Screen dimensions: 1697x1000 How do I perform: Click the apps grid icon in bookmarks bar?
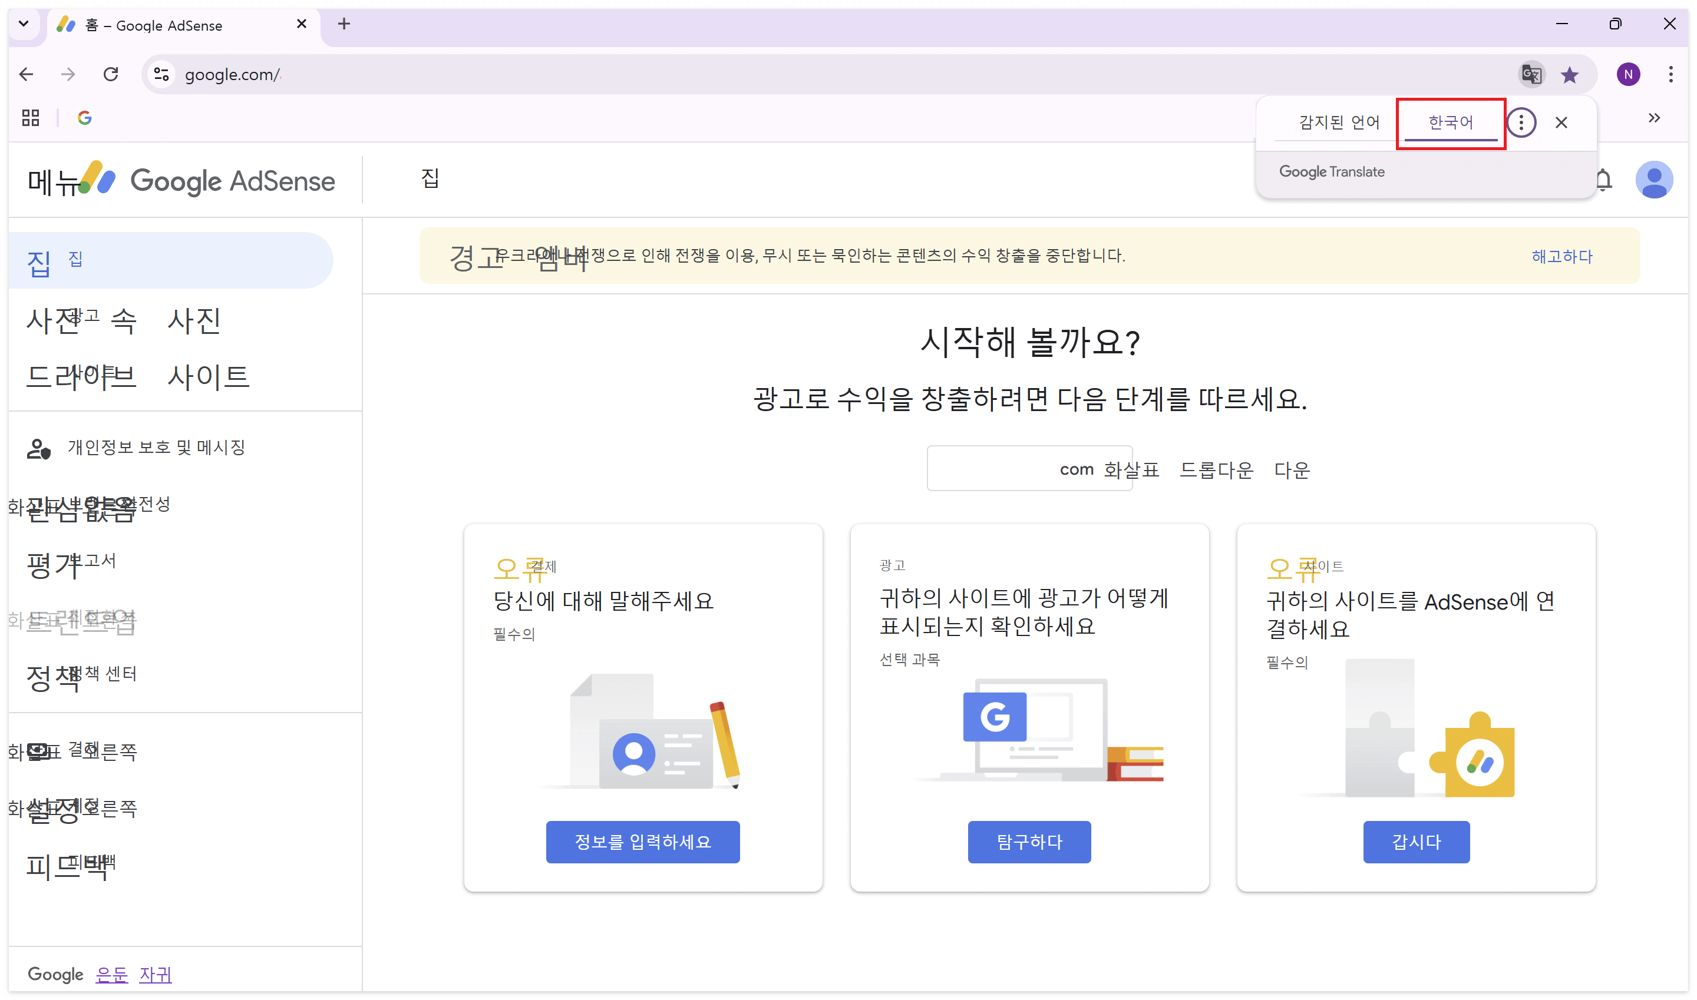click(x=29, y=117)
